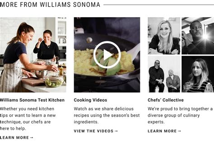
Task: Select the photo of man with sun flare behind
Action: (198, 36)
